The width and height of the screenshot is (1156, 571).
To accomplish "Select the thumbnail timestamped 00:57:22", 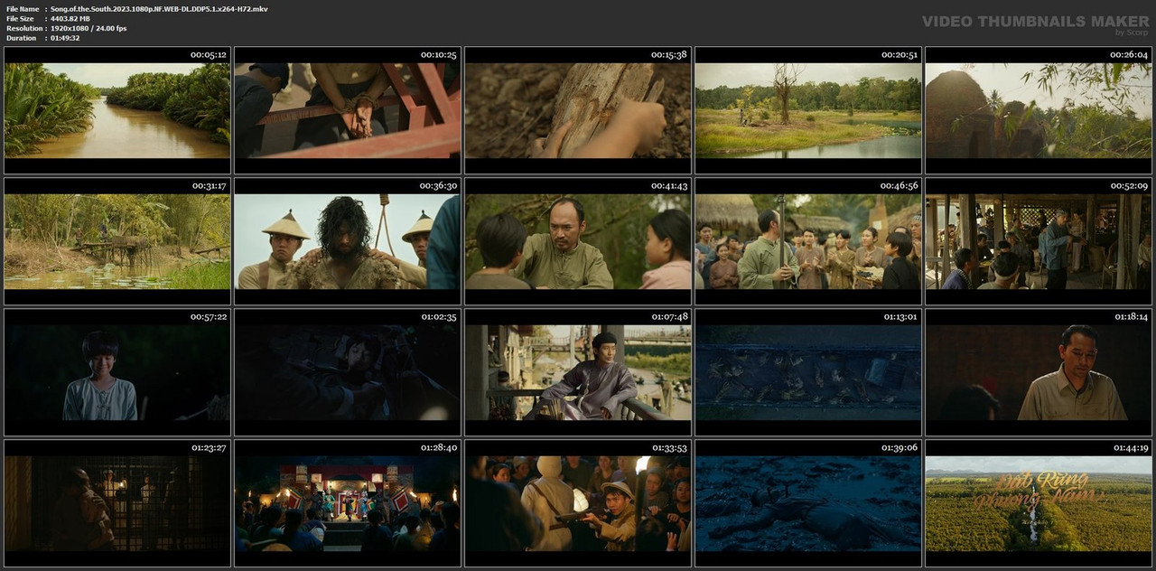I will (x=117, y=372).
